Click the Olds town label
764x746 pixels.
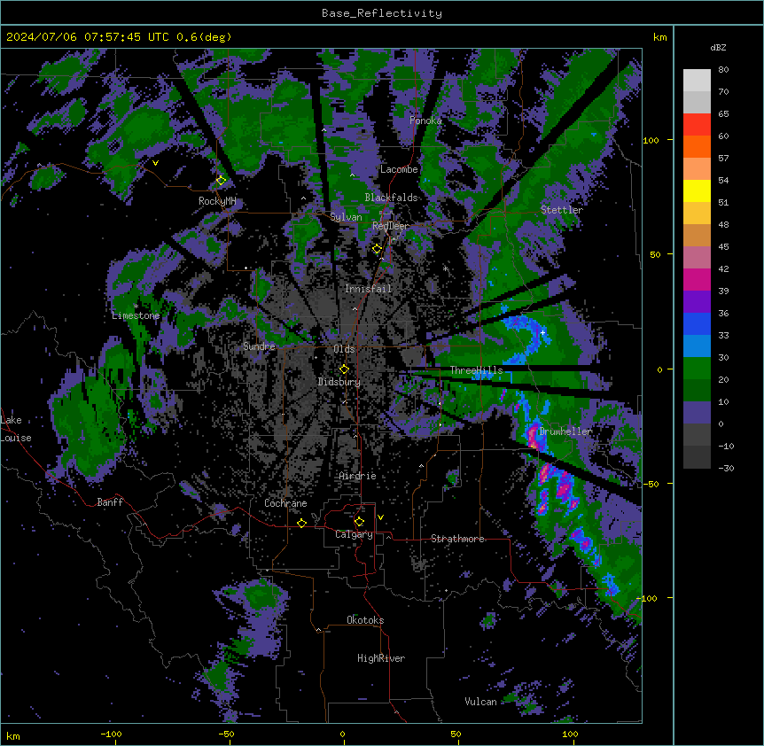(344, 349)
